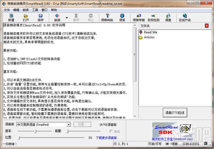Start reading with the 朗读 speaker icon
Screen dimensions: 214x149
click(x=57, y=17)
